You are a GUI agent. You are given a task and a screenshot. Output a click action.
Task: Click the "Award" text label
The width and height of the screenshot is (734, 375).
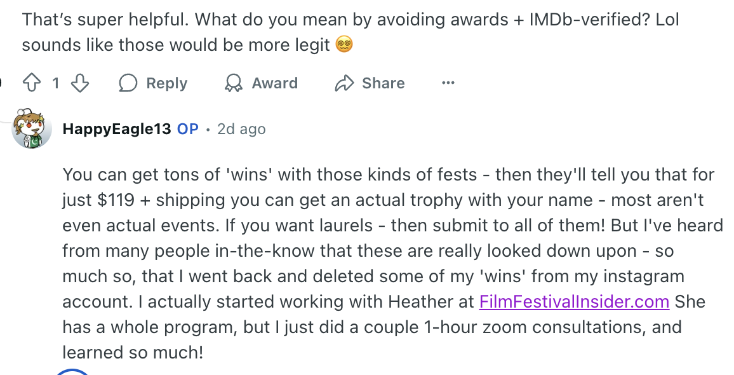tap(274, 83)
